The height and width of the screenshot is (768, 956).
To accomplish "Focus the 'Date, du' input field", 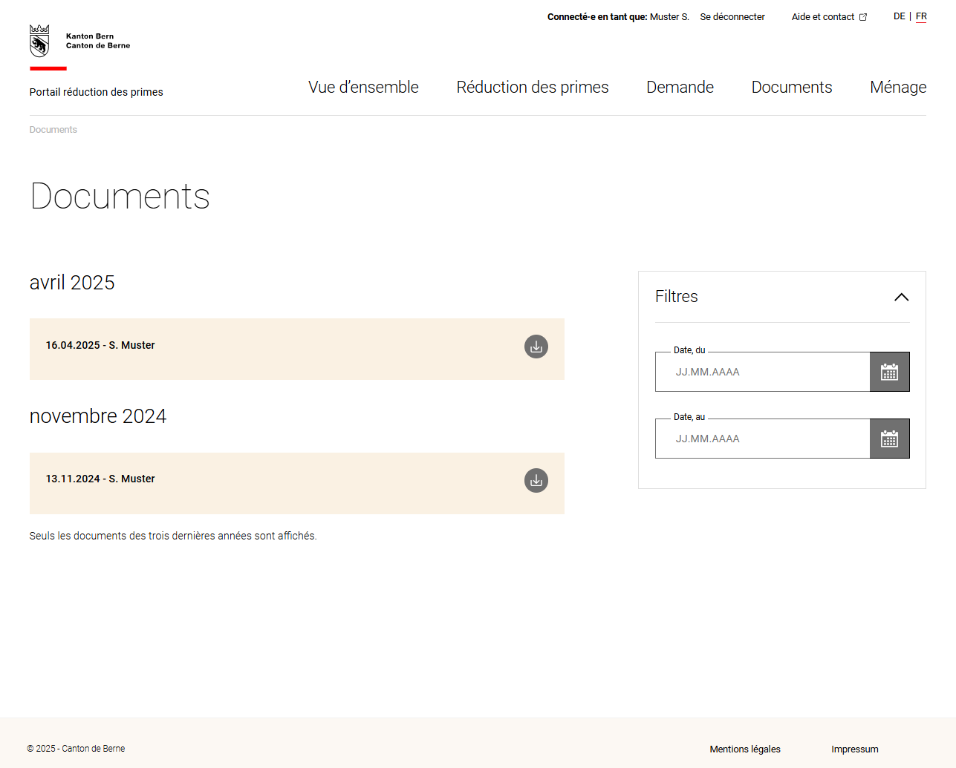I will (x=762, y=372).
